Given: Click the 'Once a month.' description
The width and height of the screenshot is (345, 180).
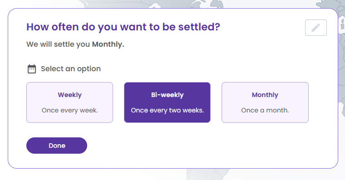Looking at the screenshot, I should [265, 110].
